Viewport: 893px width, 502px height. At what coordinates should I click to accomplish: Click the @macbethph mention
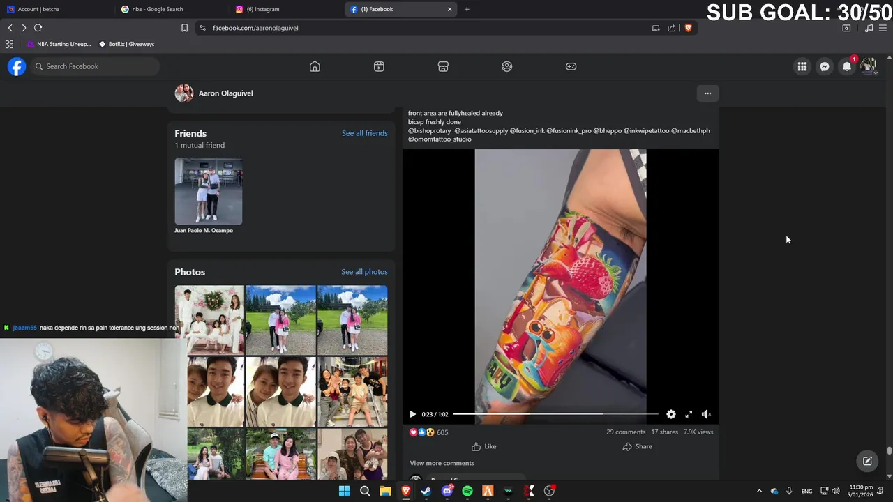(690, 130)
